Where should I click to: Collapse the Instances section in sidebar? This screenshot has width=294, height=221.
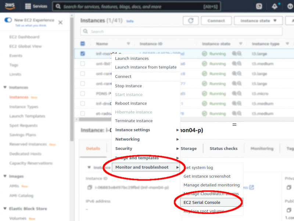tap(5, 88)
